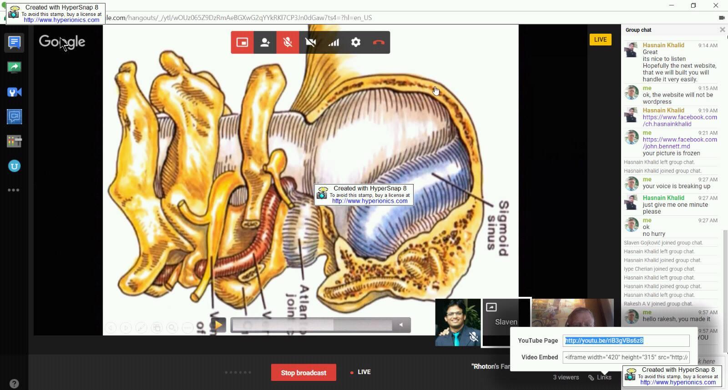Open the bandwidth signal bars setting
The image size is (728, 390).
coord(333,42)
